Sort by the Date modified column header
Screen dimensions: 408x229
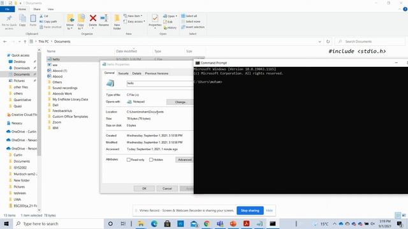tap(126, 51)
